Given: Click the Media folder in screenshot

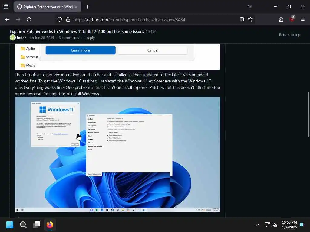Looking at the screenshot, I should pos(28,66).
